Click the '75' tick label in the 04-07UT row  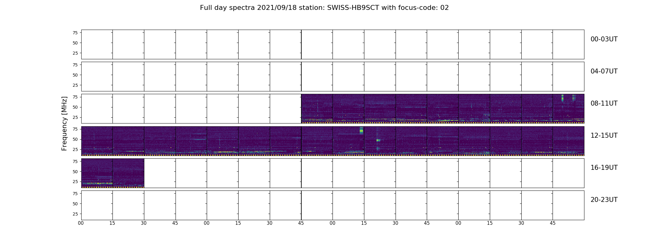[75, 65]
